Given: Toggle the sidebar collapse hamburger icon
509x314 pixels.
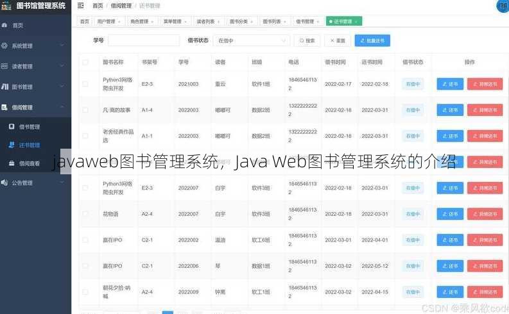Looking at the screenshot, I should click(80, 6).
